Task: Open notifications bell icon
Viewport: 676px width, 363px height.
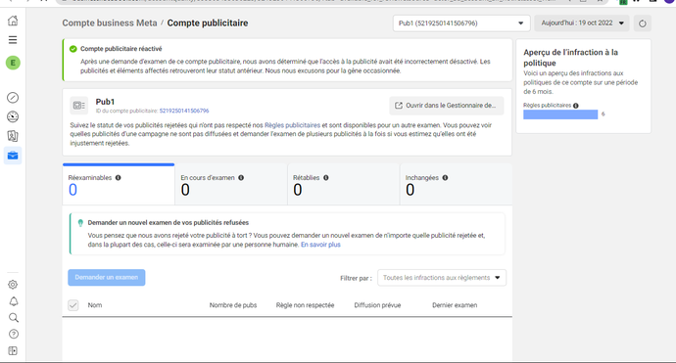Action: click(14, 301)
